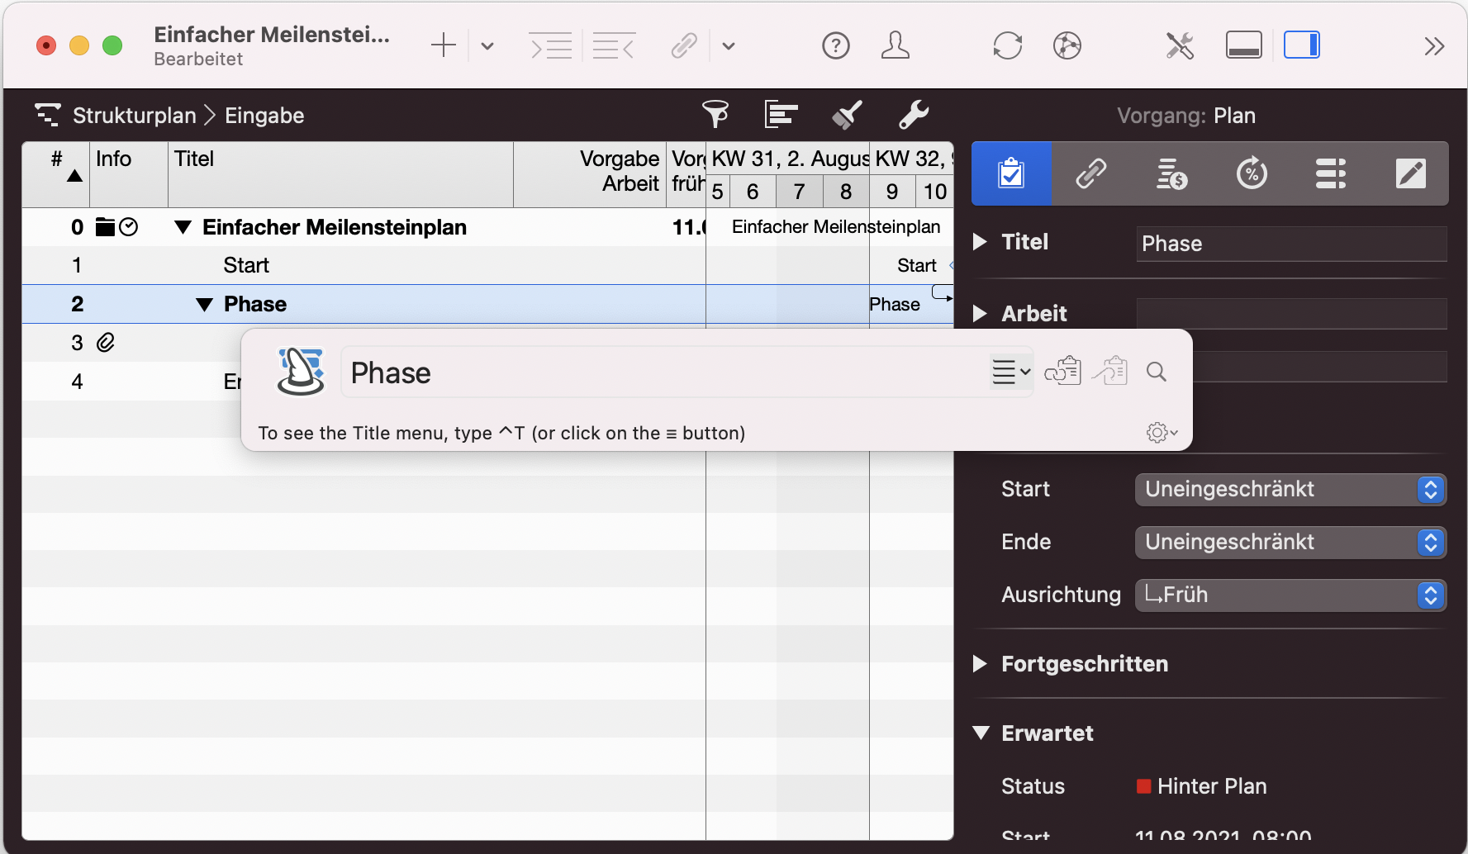Image resolution: width=1468 pixels, height=854 pixels.
Task: Open the wrench settings icon in view bar
Action: [x=913, y=115]
